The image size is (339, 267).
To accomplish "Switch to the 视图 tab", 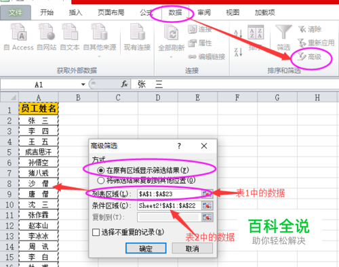I will click(x=233, y=13).
